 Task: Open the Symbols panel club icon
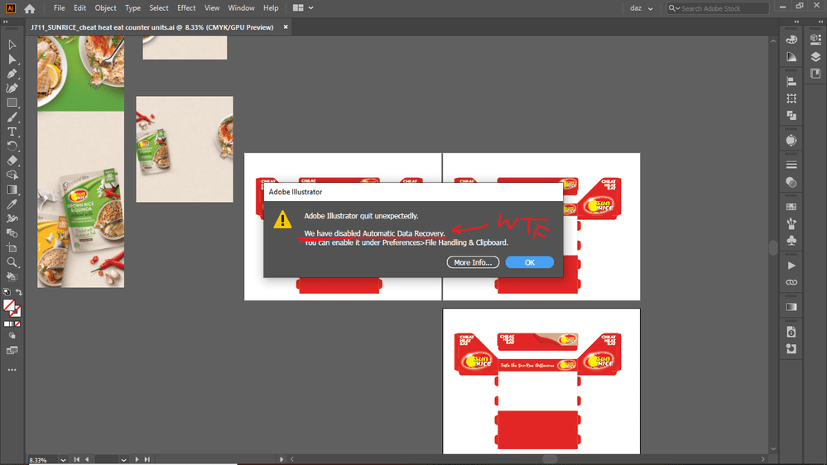click(x=791, y=241)
